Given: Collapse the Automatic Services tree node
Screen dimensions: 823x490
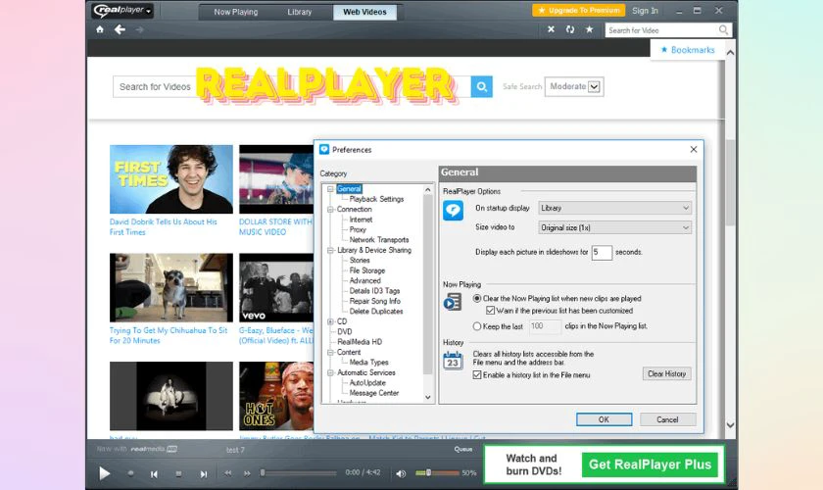Looking at the screenshot, I should click(x=330, y=372).
